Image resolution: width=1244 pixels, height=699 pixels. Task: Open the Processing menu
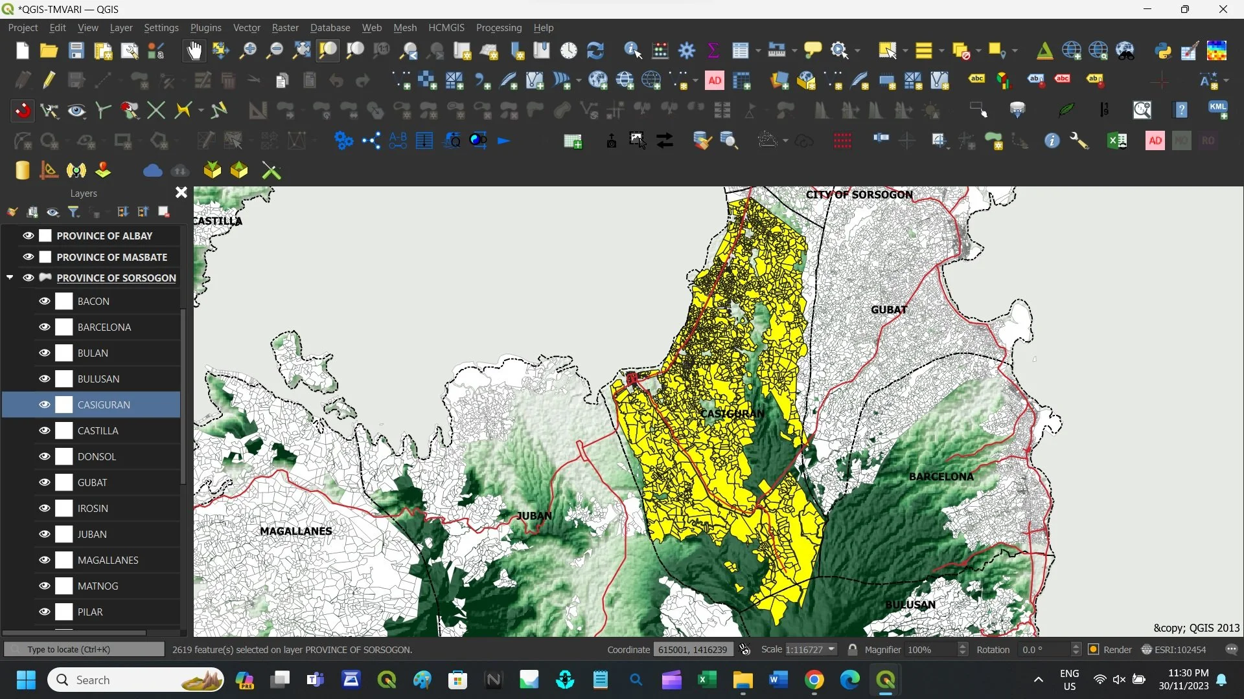tap(498, 28)
